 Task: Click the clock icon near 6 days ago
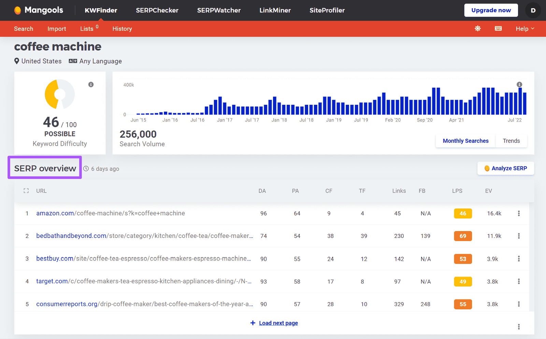coord(86,169)
